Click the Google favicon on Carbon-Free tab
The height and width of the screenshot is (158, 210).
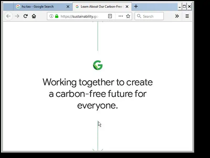[x=77, y=7]
